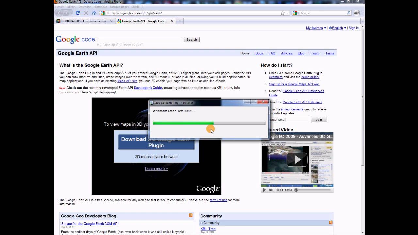Open Sunset for the Google Earth COM API

(x=90, y=224)
